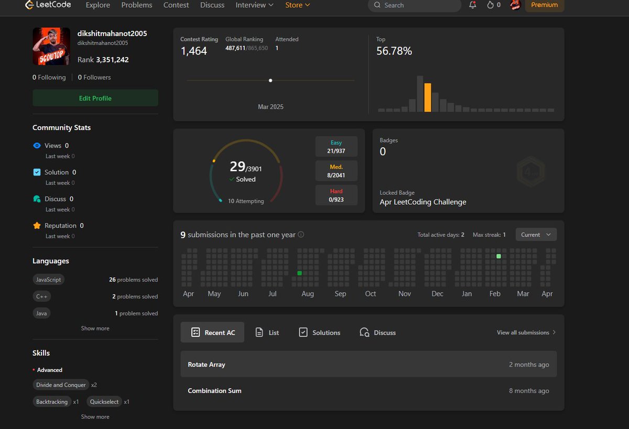The height and width of the screenshot is (429, 629).
Task: Click the Reputation star icon
Action: coord(37,226)
